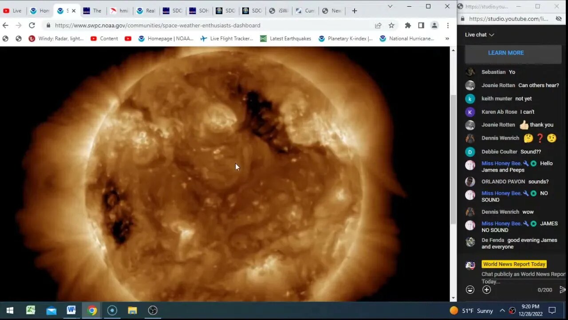
Task: Open the Windows Start menu
Action: [x=10, y=310]
